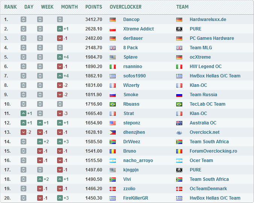Click the Greek flag beside sofos1990
This screenshot has height=203, width=254.
[113, 76]
